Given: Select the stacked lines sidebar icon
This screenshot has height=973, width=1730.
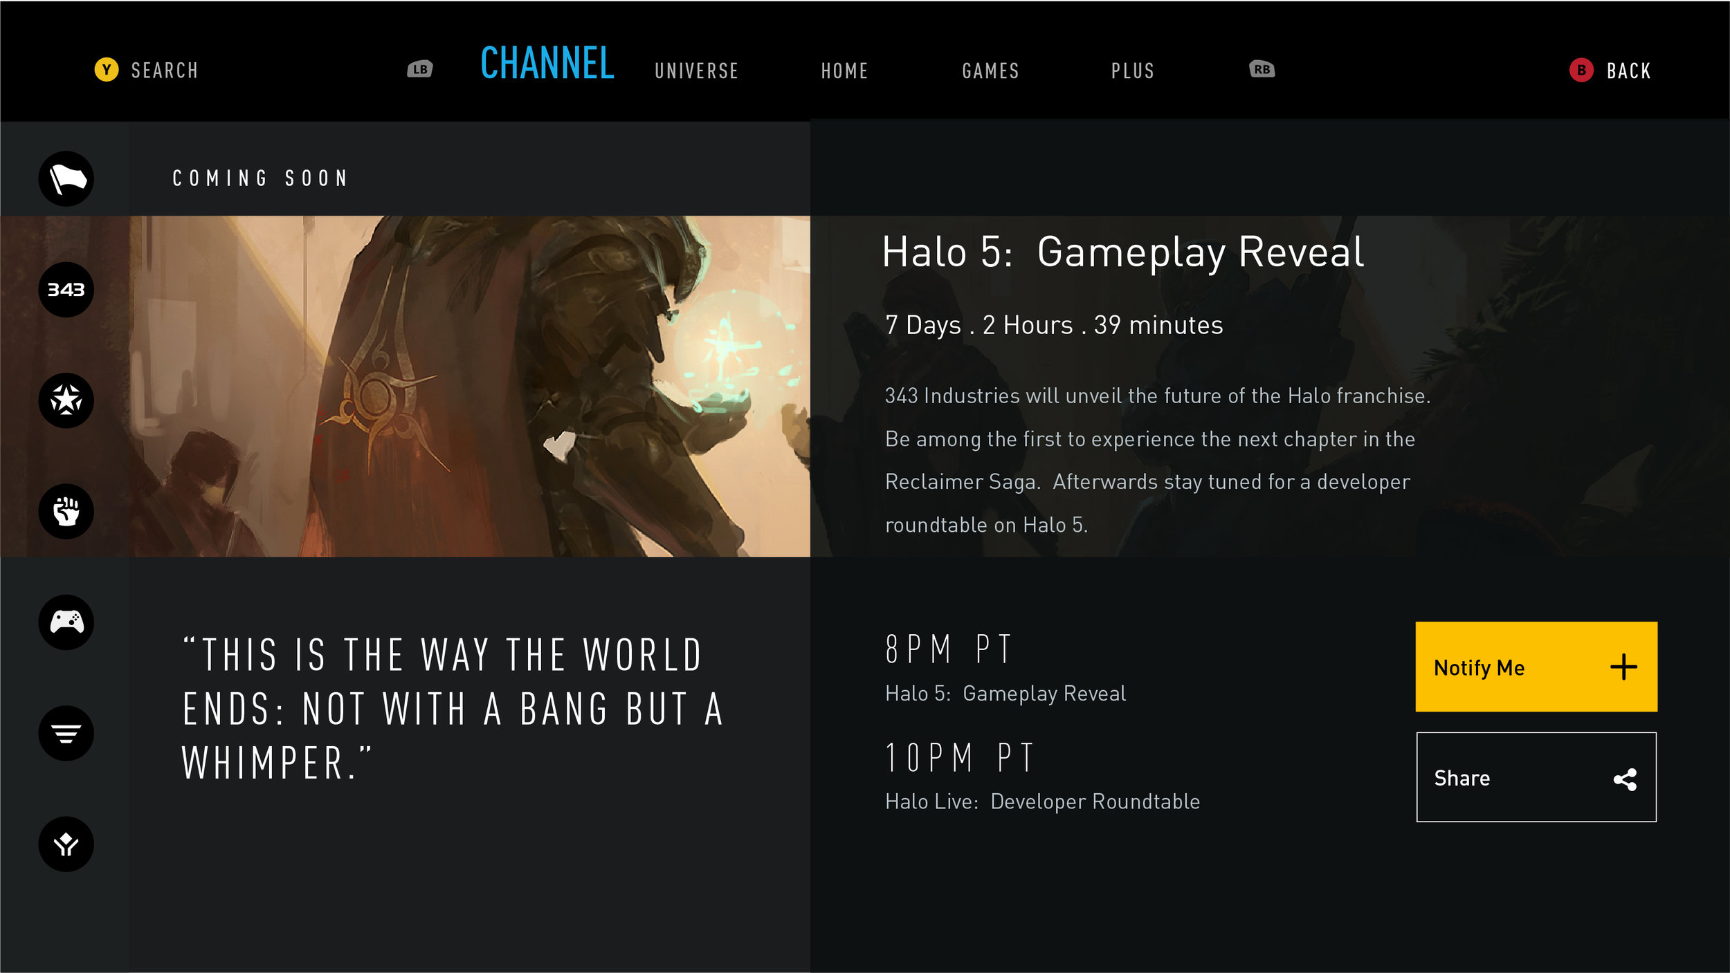Looking at the screenshot, I should (x=66, y=733).
